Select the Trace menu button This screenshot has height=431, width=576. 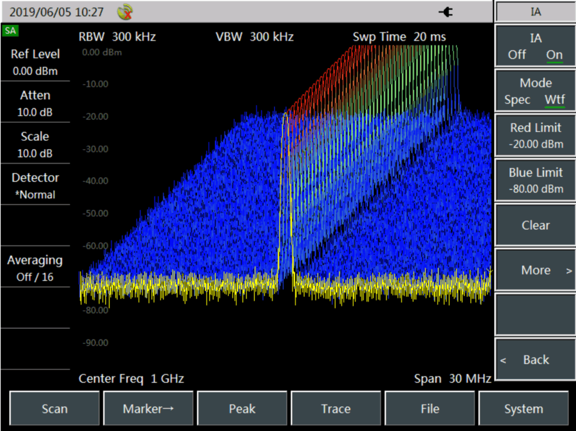(336, 409)
